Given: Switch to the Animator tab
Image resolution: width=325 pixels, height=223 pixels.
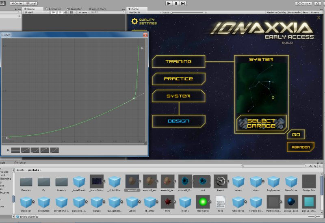Looking at the screenshot, I should pyautogui.click(x=74, y=9).
